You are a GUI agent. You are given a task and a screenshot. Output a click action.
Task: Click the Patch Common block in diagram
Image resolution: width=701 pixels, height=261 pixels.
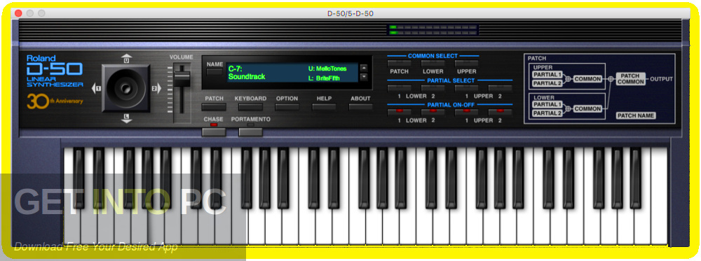[631, 79]
